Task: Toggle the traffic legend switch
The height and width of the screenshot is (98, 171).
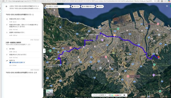Action: pyautogui.click(x=125, y=95)
